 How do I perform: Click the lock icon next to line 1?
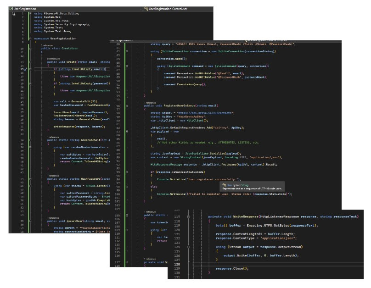click(14, 14)
